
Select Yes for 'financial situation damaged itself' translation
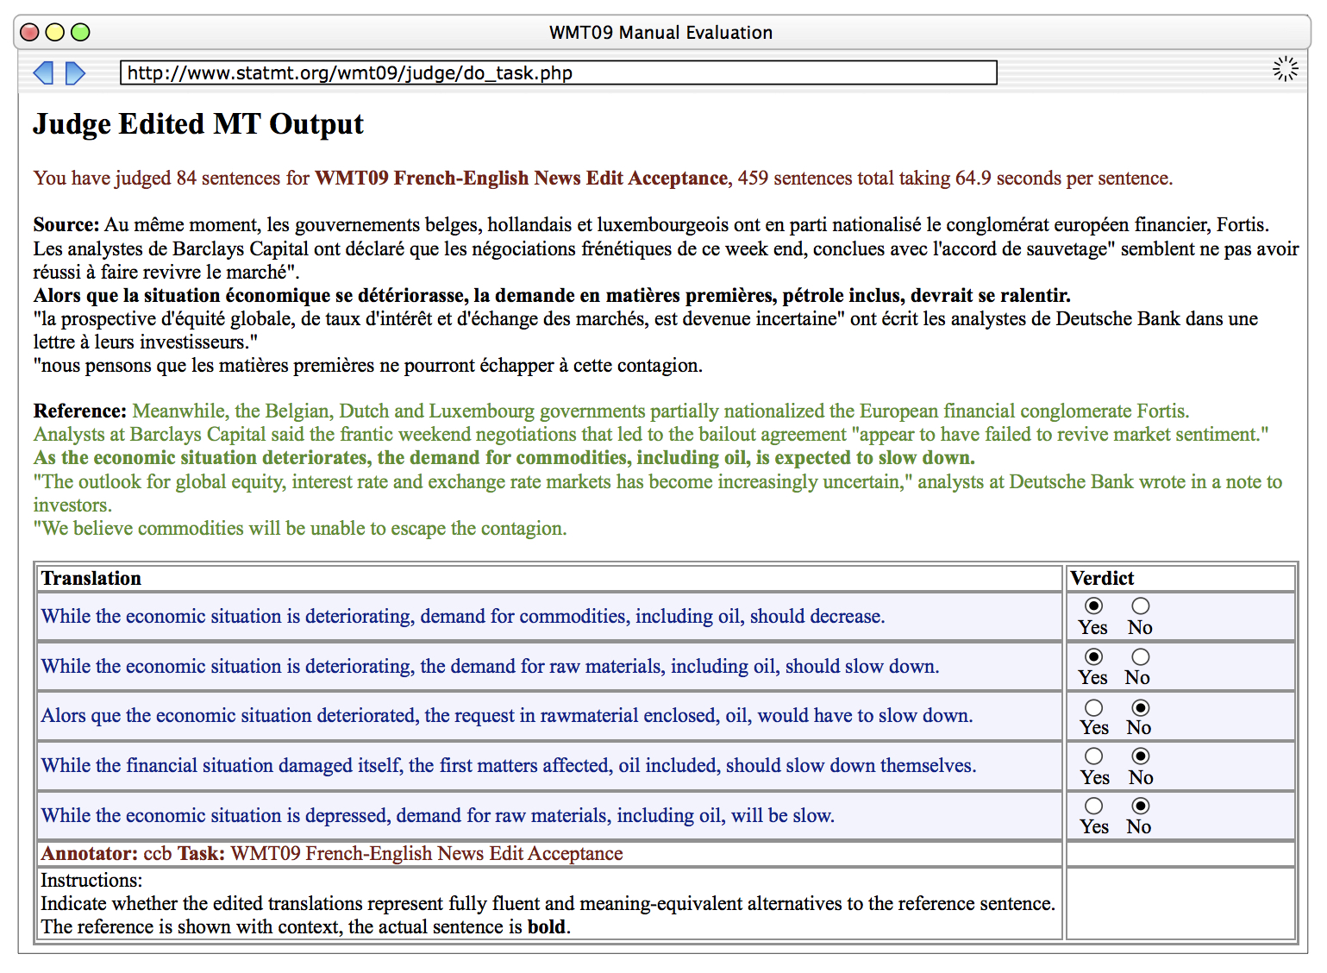(1093, 756)
